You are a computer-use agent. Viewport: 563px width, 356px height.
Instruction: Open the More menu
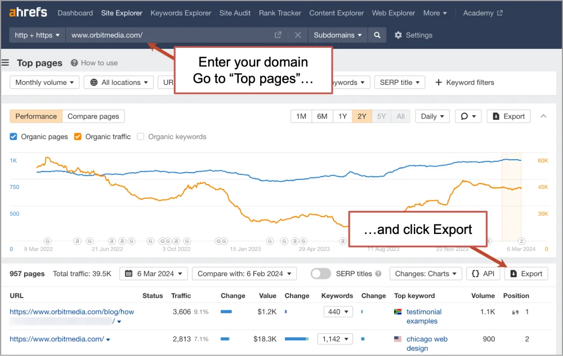[x=435, y=13]
